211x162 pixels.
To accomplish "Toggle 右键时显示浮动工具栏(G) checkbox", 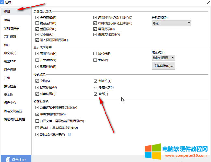I will [95, 23].
